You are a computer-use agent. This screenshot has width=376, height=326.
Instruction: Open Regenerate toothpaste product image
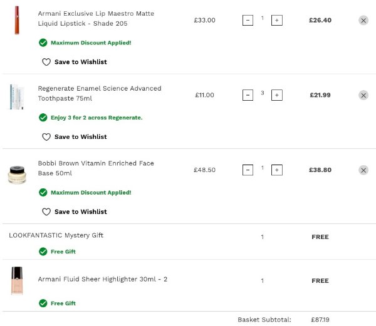pyautogui.click(x=16, y=96)
